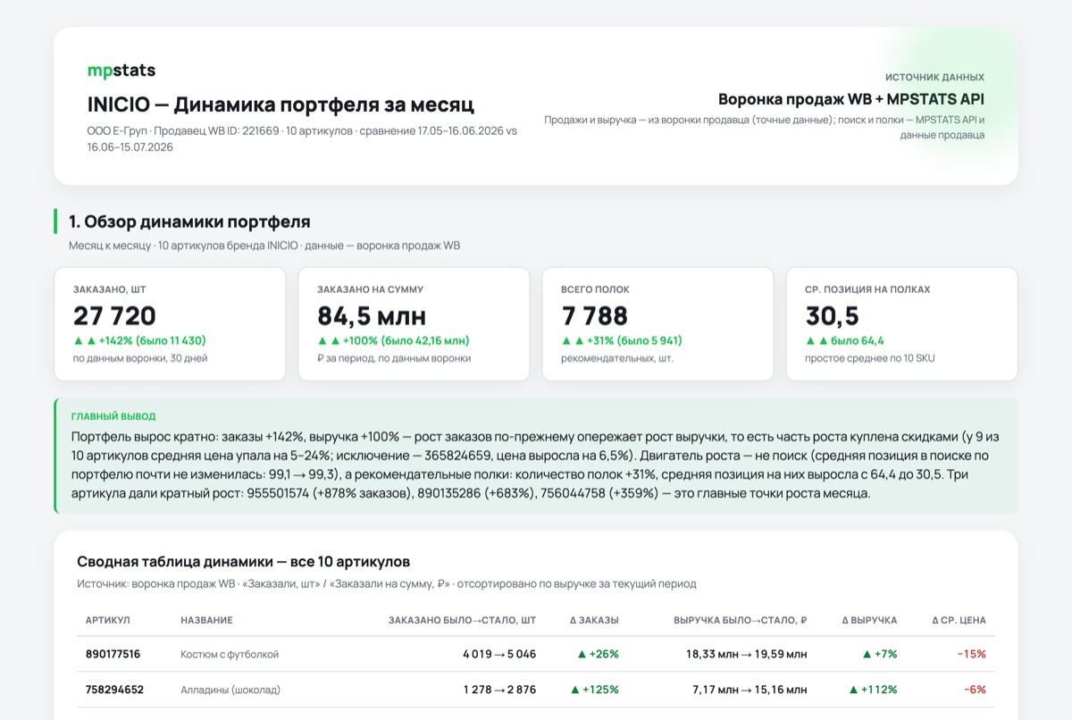Click the 'ЗАКАЗАНО НА СУММУ' card label
The height and width of the screenshot is (720, 1072).
click(370, 289)
